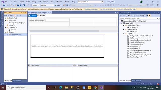The image size is (161, 90).
Task: Open Google Chrome from the taskbar
Action: point(95,88)
